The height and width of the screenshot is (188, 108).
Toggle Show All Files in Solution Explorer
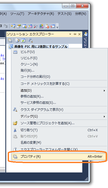pos(17,40)
